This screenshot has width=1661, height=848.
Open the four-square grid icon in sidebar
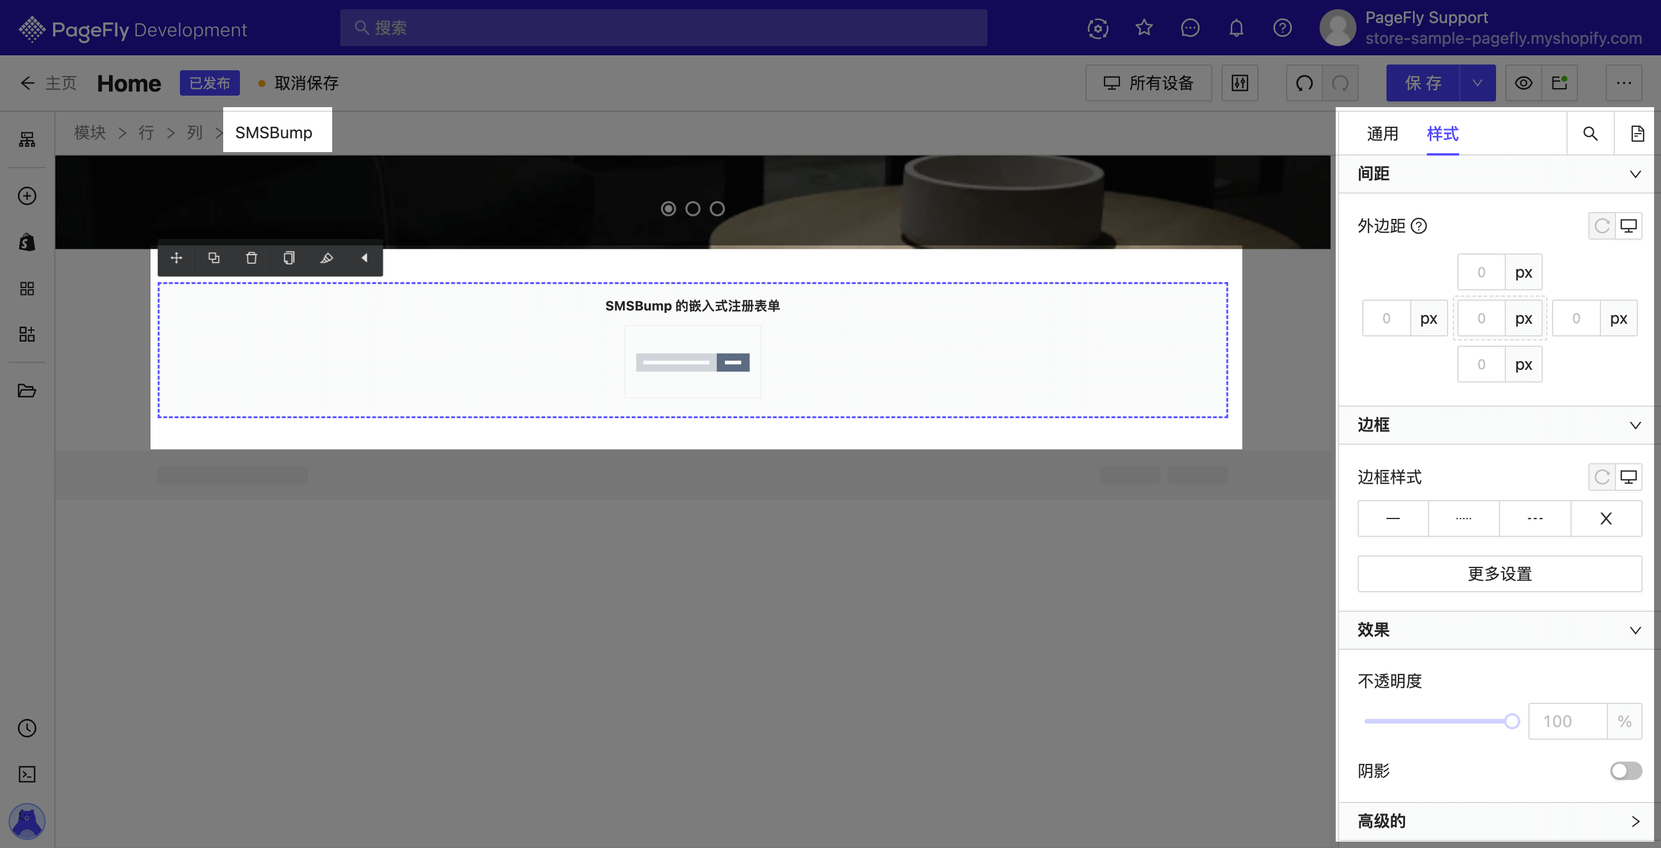point(27,289)
